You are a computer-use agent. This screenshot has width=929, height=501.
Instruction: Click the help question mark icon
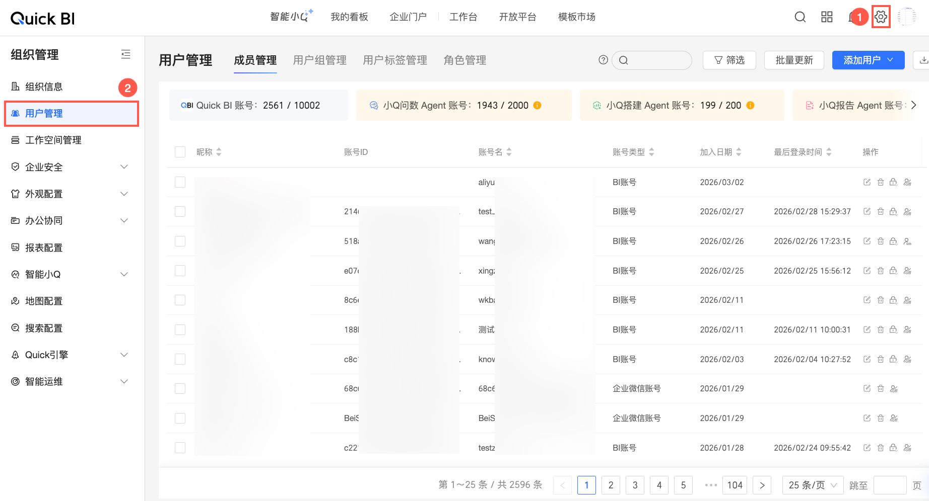[x=603, y=60]
